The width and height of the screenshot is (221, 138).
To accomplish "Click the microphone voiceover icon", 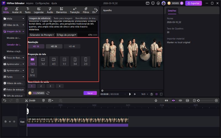I will [156, 100].
